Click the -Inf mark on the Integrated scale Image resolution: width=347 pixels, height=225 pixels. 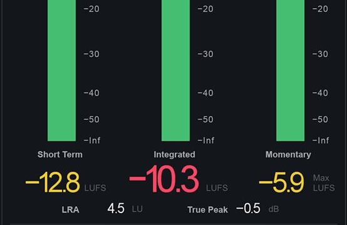click(x=205, y=141)
